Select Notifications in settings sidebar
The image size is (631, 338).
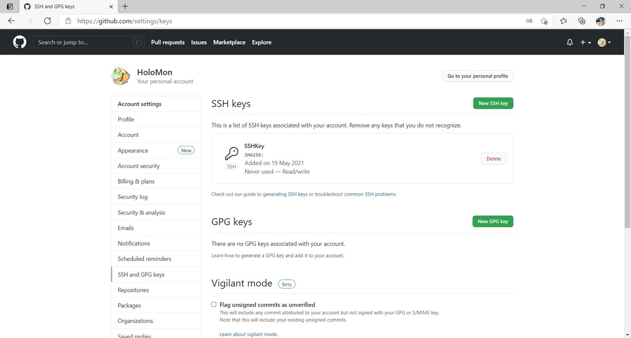pos(156,244)
